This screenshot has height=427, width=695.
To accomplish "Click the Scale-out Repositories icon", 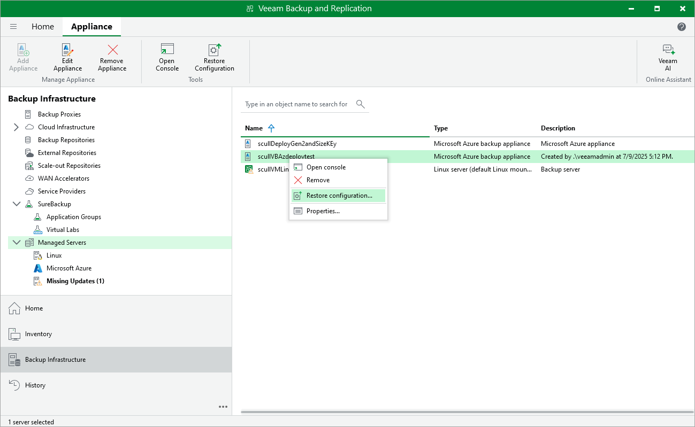I will (x=29, y=166).
